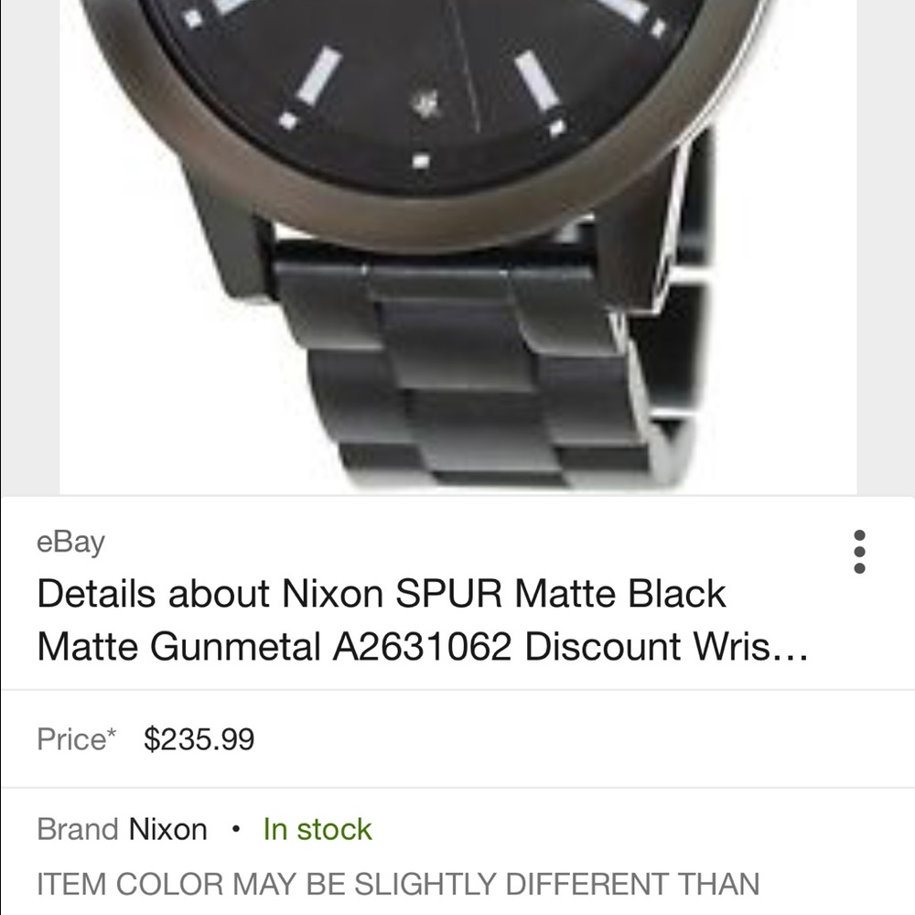Open the Nixon brand link

click(167, 829)
